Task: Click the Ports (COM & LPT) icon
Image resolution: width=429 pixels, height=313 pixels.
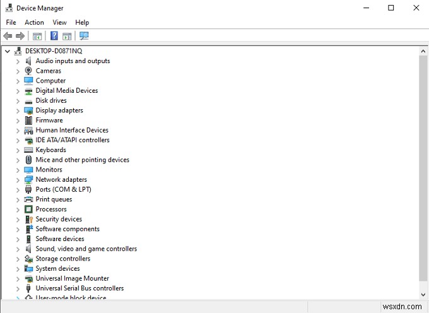Action: (28, 189)
